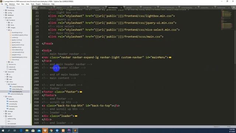The height and width of the screenshot is (133, 236).
Task: Open jquery.zoom.min.js in sidebar
Action: pos(18,45)
